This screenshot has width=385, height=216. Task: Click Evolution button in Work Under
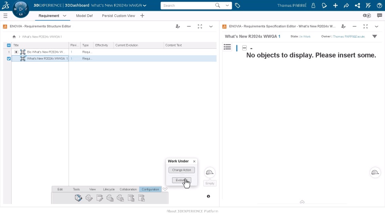(181, 180)
